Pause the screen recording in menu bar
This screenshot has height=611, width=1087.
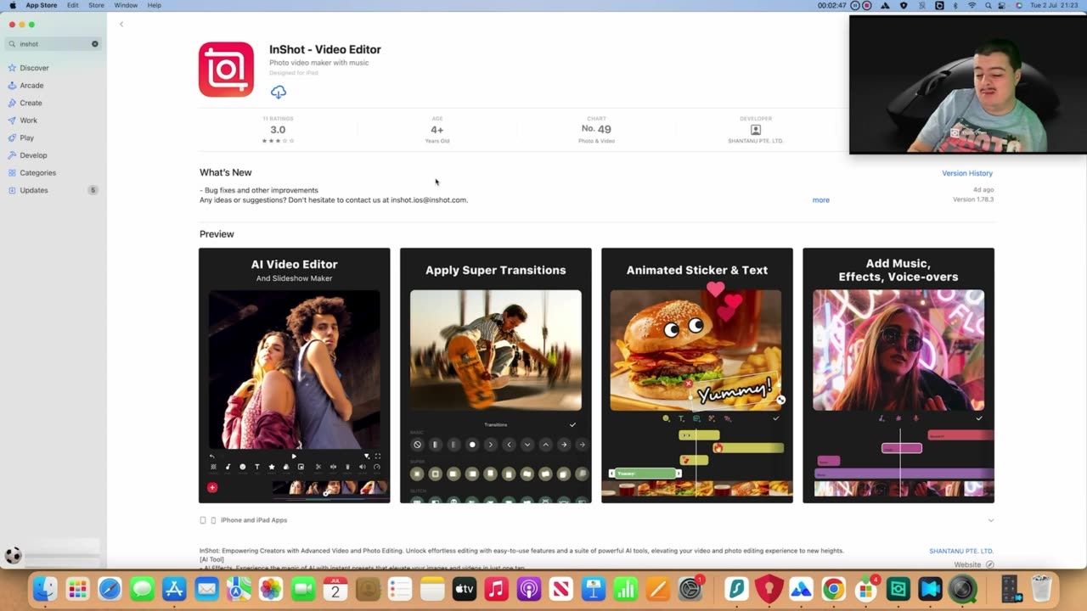tap(854, 5)
